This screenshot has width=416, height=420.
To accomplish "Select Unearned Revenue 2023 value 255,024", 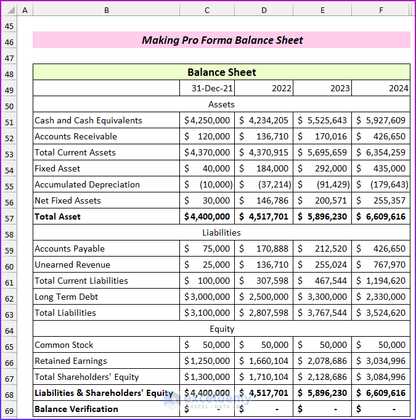I will pyautogui.click(x=322, y=265).
